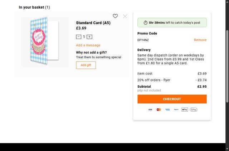Click the Add a message link
The height and width of the screenshot is (151, 229).
(x=88, y=45)
